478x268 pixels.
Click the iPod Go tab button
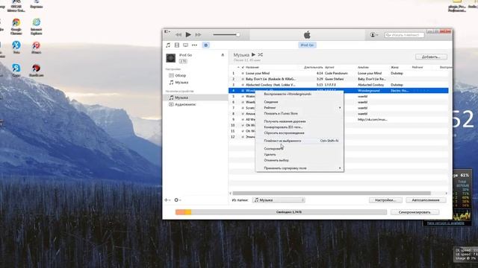tap(307, 45)
